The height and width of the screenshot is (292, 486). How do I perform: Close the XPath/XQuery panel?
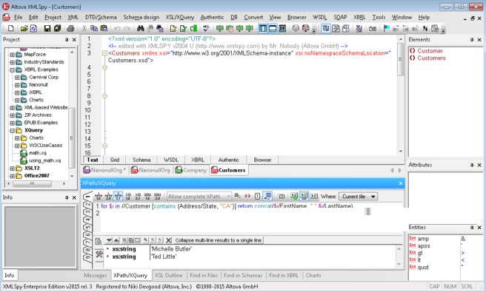(x=401, y=183)
